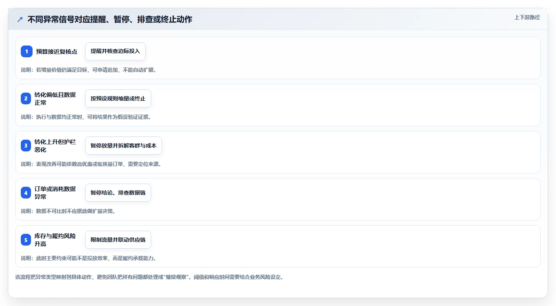
Task: Select step badge number 1
Action: [x=27, y=51]
